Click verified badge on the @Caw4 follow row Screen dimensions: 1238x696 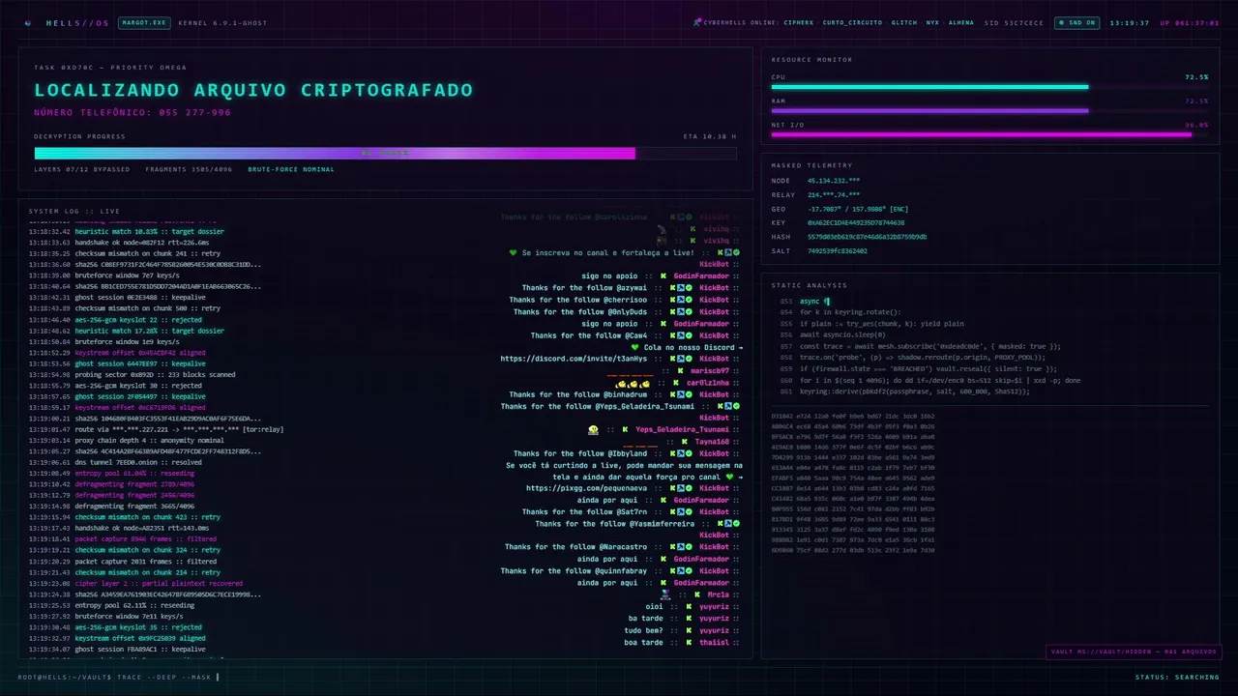click(689, 335)
